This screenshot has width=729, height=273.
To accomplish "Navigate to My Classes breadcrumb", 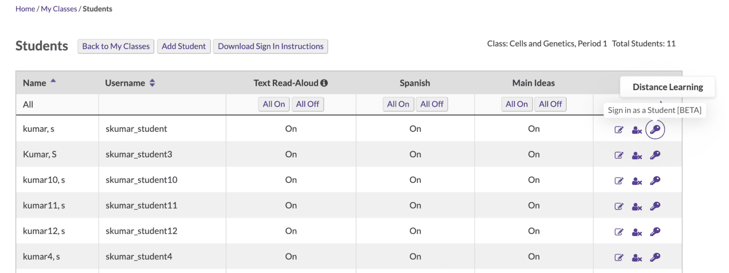I will 59,9.
